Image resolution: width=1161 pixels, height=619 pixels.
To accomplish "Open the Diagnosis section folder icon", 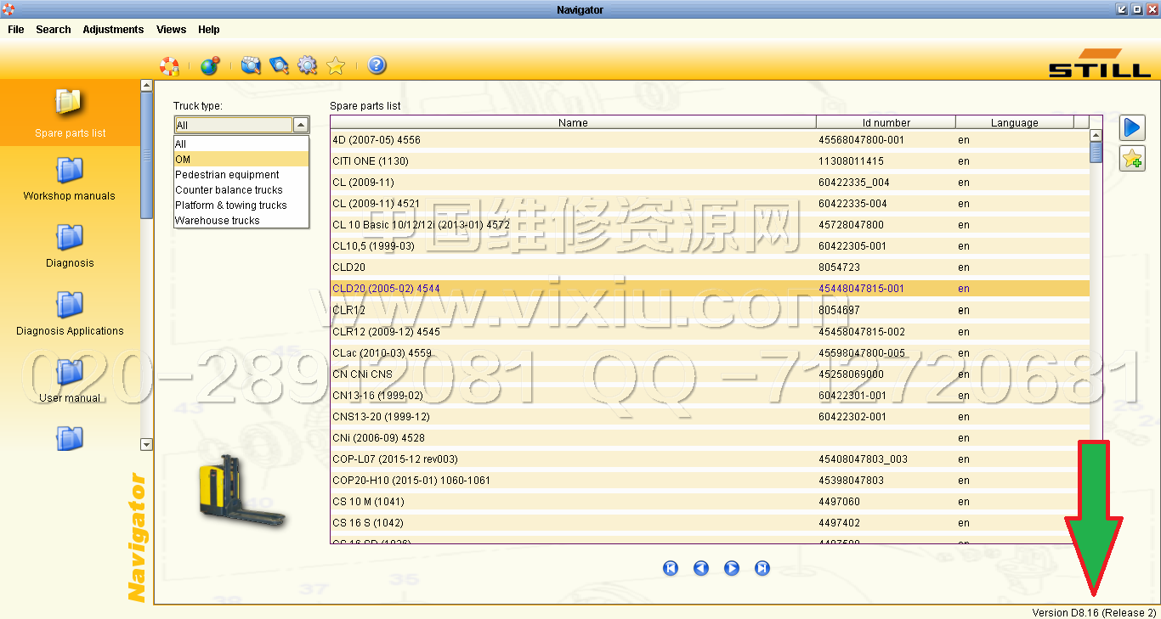I will 70,237.
